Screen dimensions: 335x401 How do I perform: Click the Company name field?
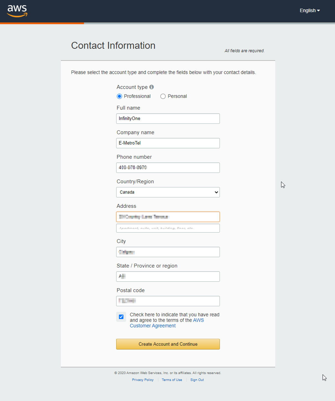tap(168, 143)
